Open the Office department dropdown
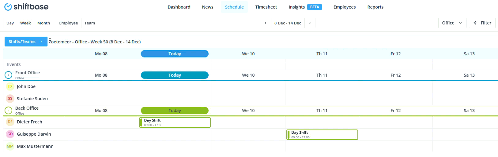The image size is (498, 157). (452, 23)
